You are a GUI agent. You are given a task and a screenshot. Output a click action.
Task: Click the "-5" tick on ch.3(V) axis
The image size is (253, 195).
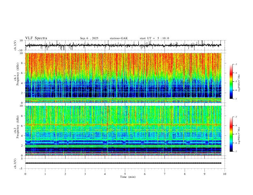(22, 169)
